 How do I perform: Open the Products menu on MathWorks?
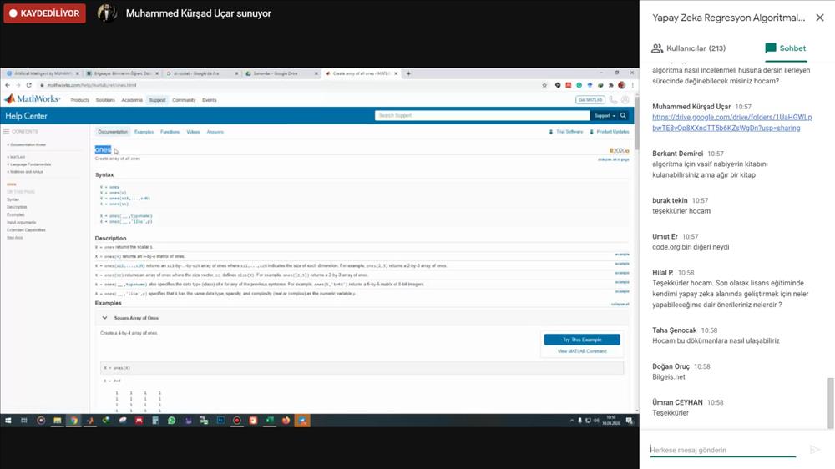pos(80,100)
